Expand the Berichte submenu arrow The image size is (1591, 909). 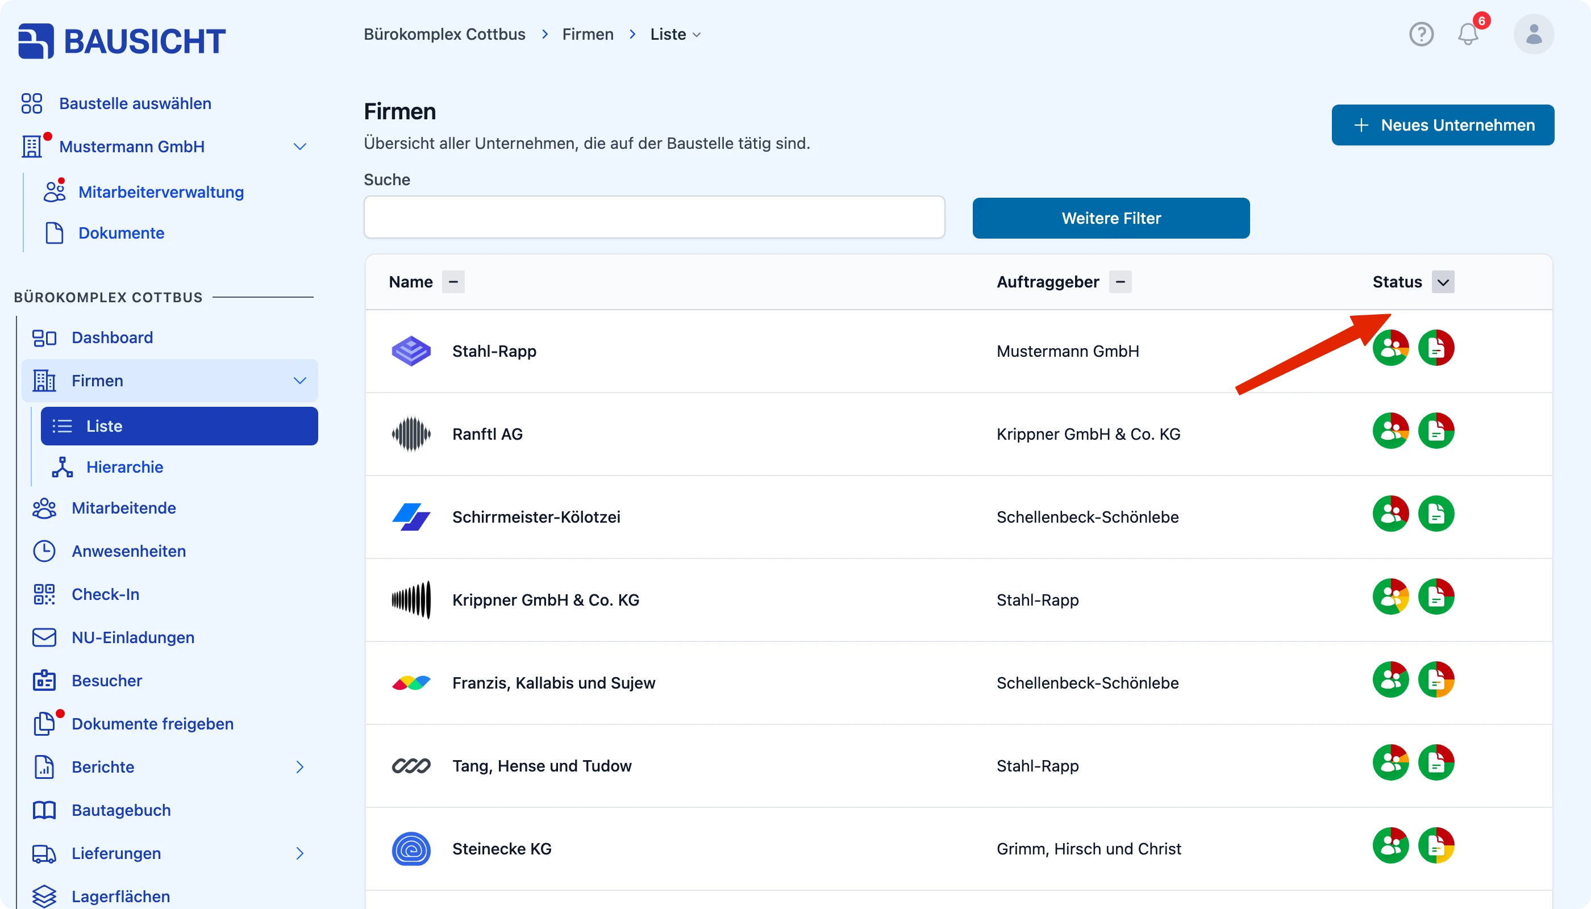tap(299, 768)
